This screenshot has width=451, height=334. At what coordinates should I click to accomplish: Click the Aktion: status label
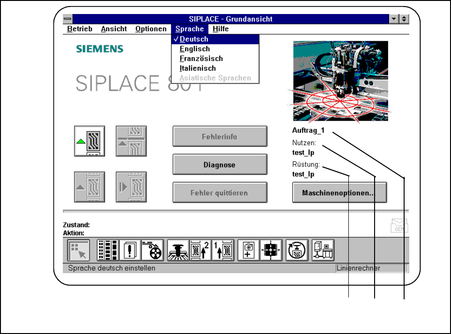click(x=74, y=233)
